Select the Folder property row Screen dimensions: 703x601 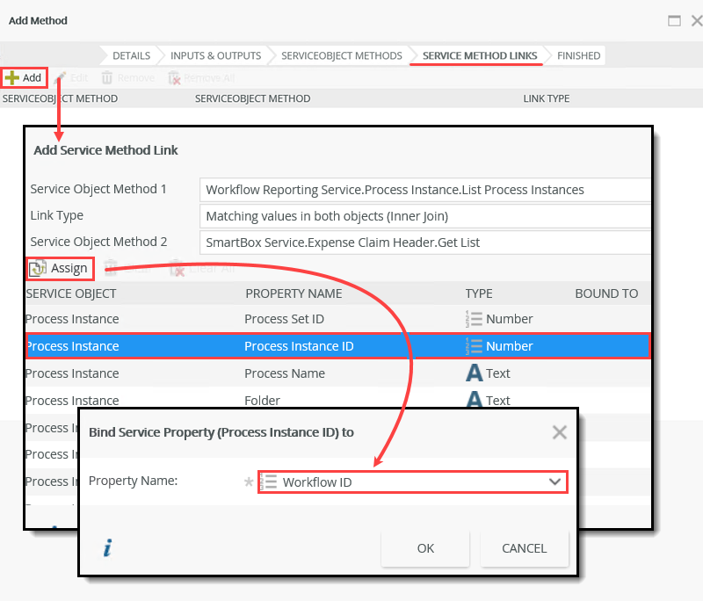pyautogui.click(x=264, y=400)
